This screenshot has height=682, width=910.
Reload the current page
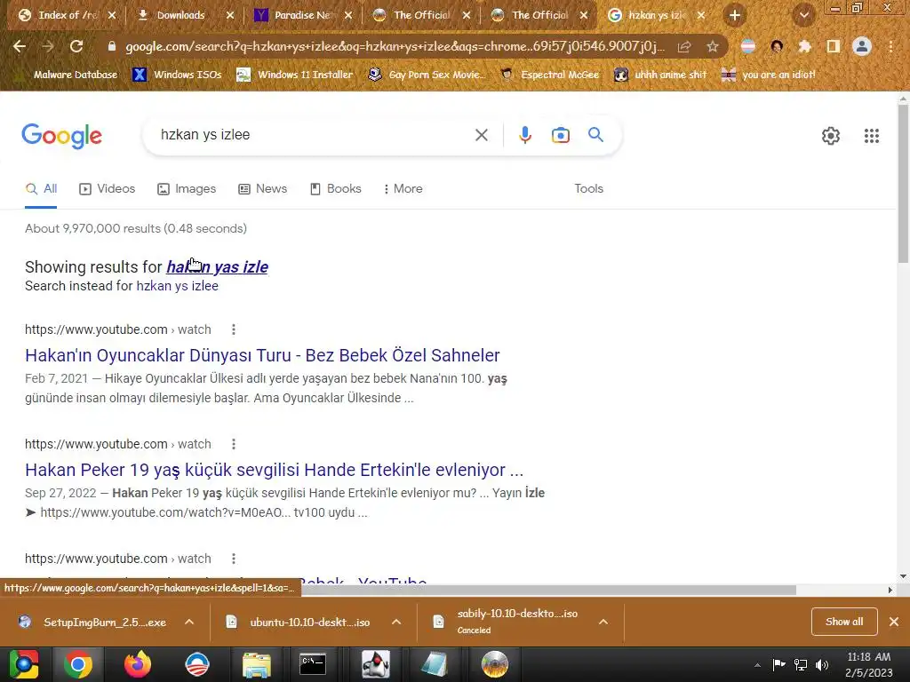(76, 46)
